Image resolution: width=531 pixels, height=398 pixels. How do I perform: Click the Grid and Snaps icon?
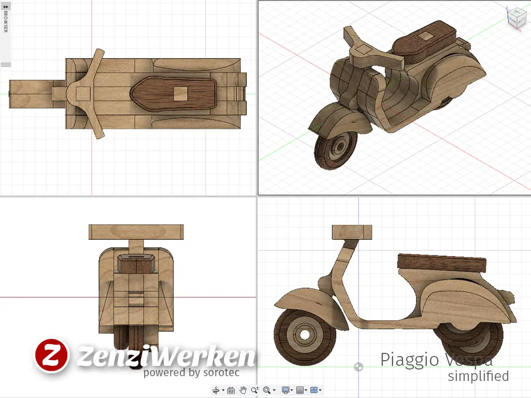(300, 390)
